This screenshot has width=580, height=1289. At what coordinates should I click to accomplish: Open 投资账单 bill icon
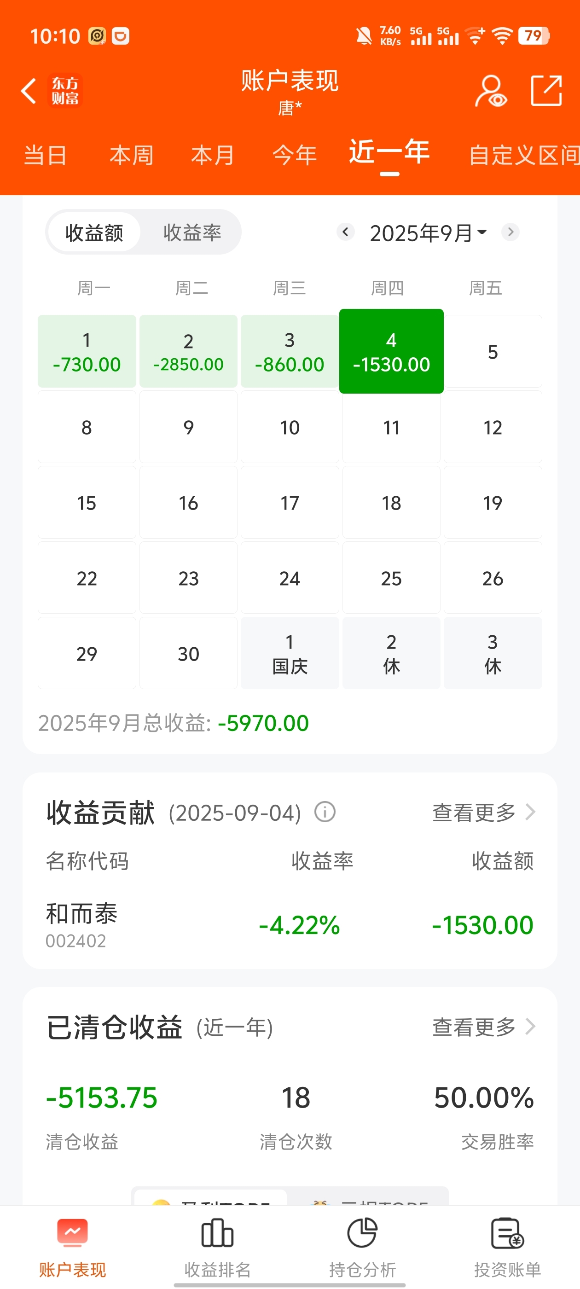(507, 1233)
